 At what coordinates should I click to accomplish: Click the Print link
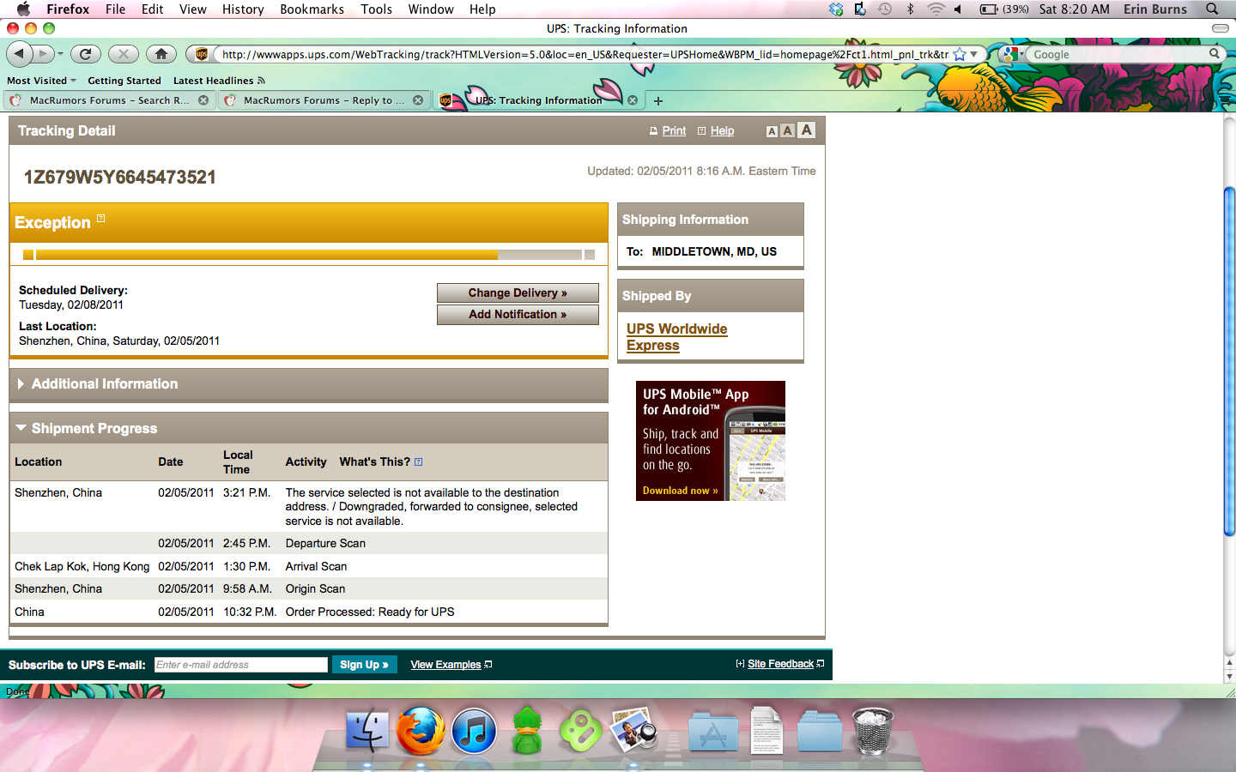point(674,131)
